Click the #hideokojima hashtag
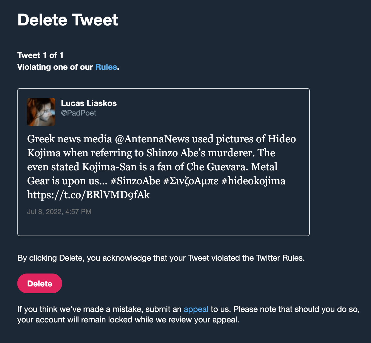Viewport: 371px width, 343px height. [x=253, y=181]
